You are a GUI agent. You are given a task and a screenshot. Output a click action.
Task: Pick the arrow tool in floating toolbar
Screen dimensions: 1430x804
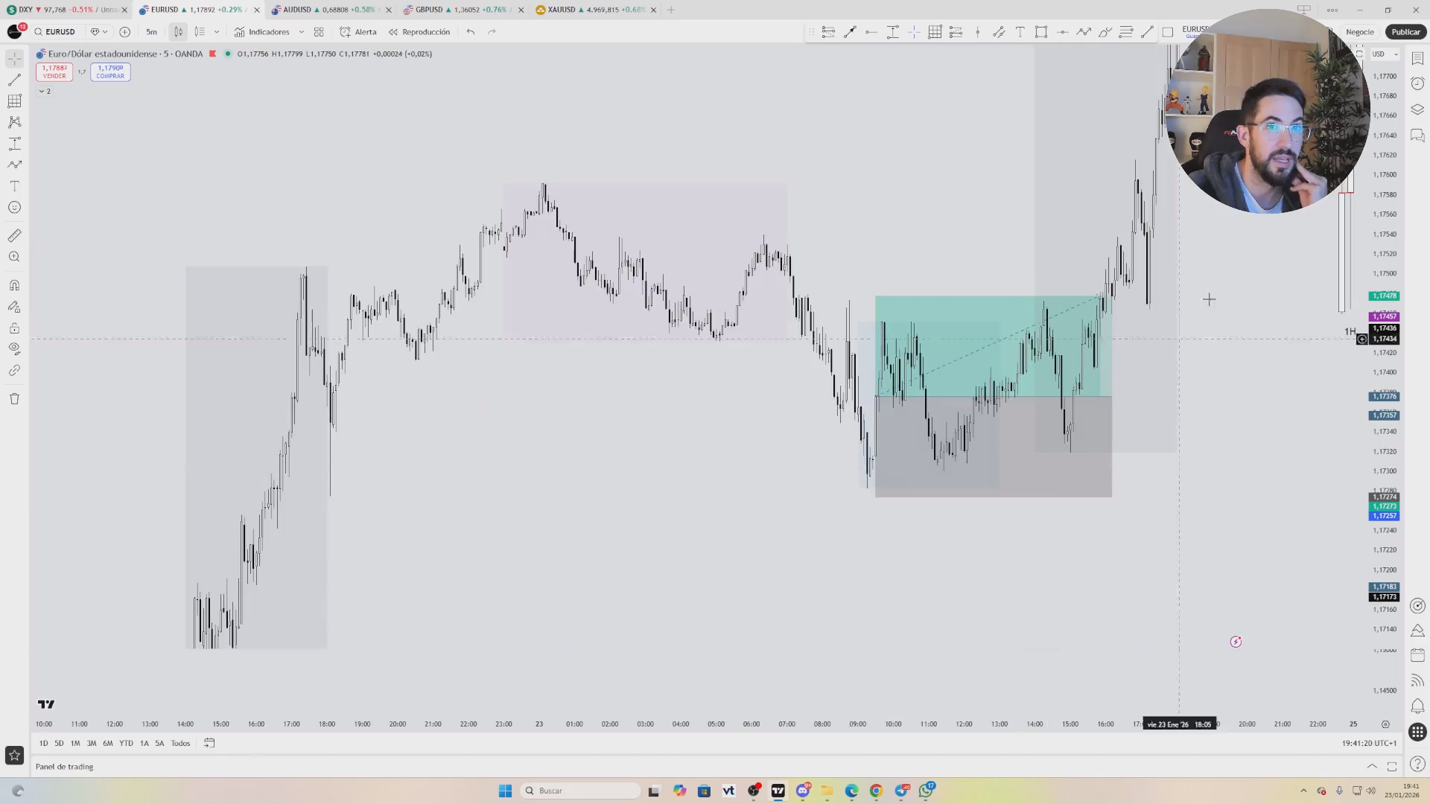tap(850, 32)
